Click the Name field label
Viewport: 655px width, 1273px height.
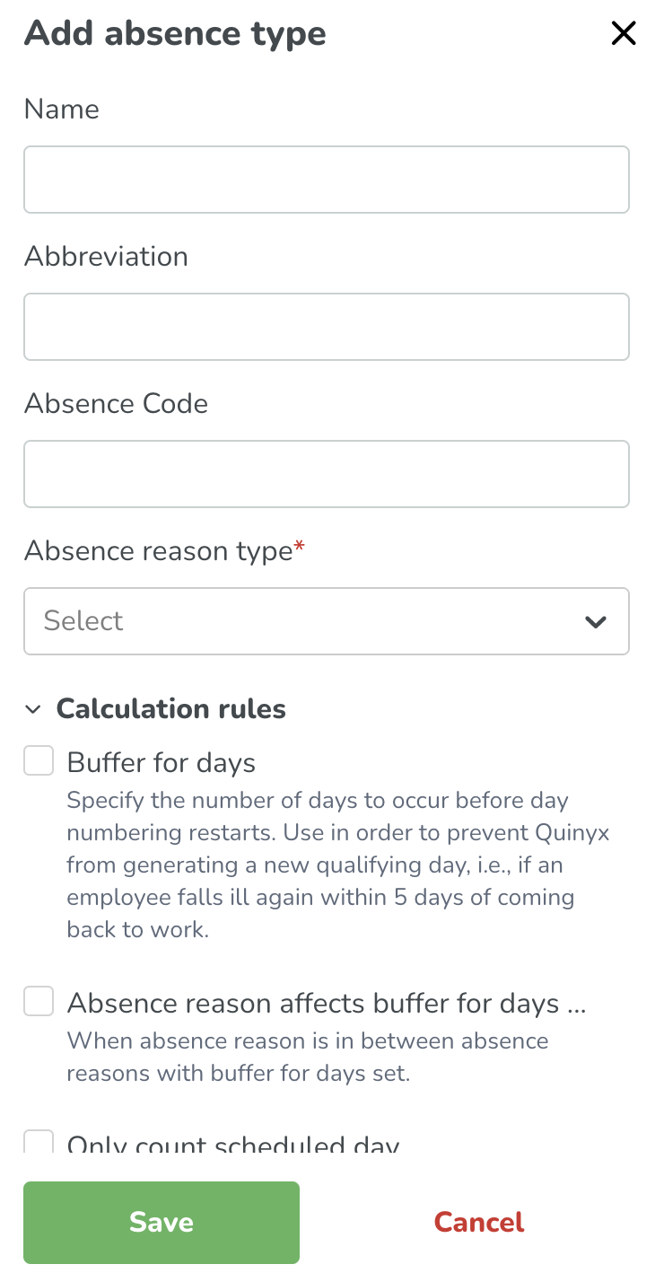click(62, 109)
